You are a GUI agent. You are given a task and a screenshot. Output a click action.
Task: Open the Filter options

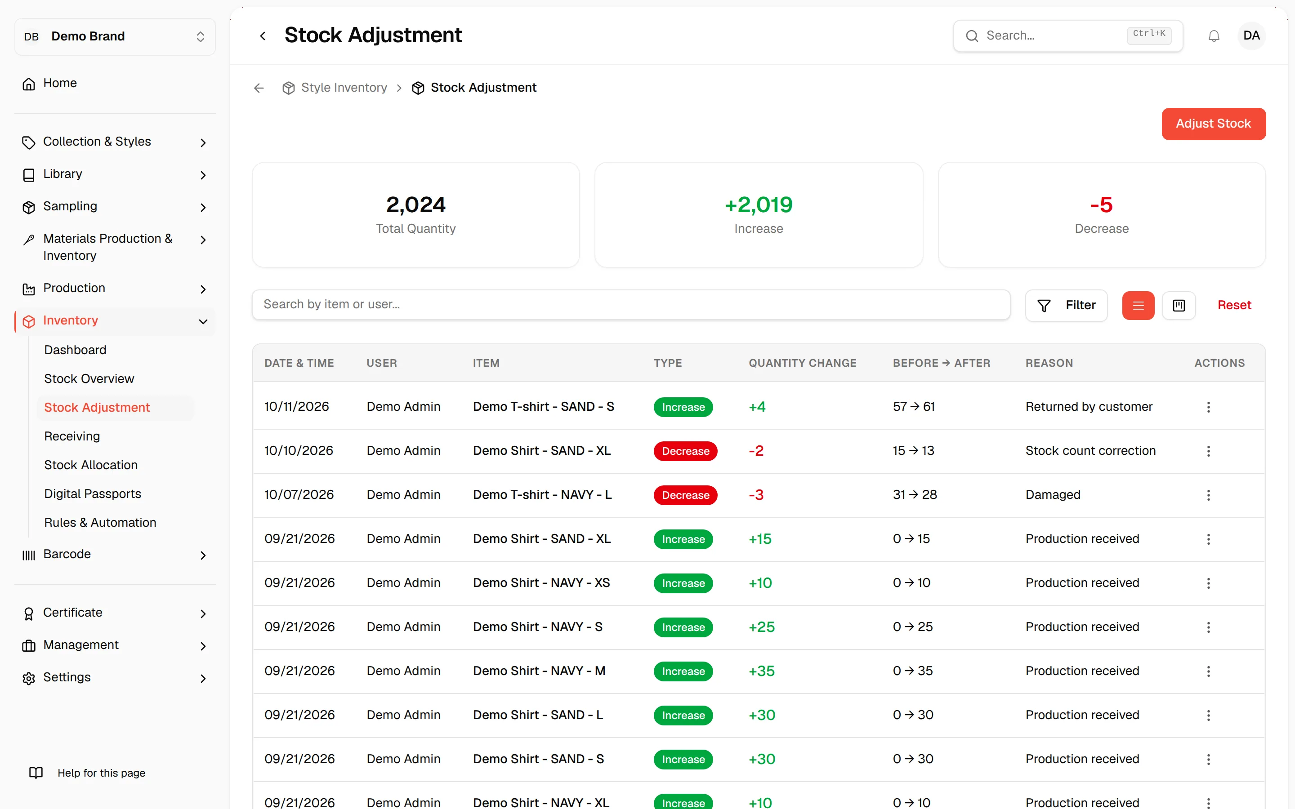pos(1066,306)
